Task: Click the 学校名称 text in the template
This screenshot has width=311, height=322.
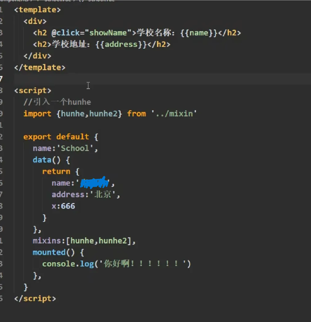Action: 154,33
